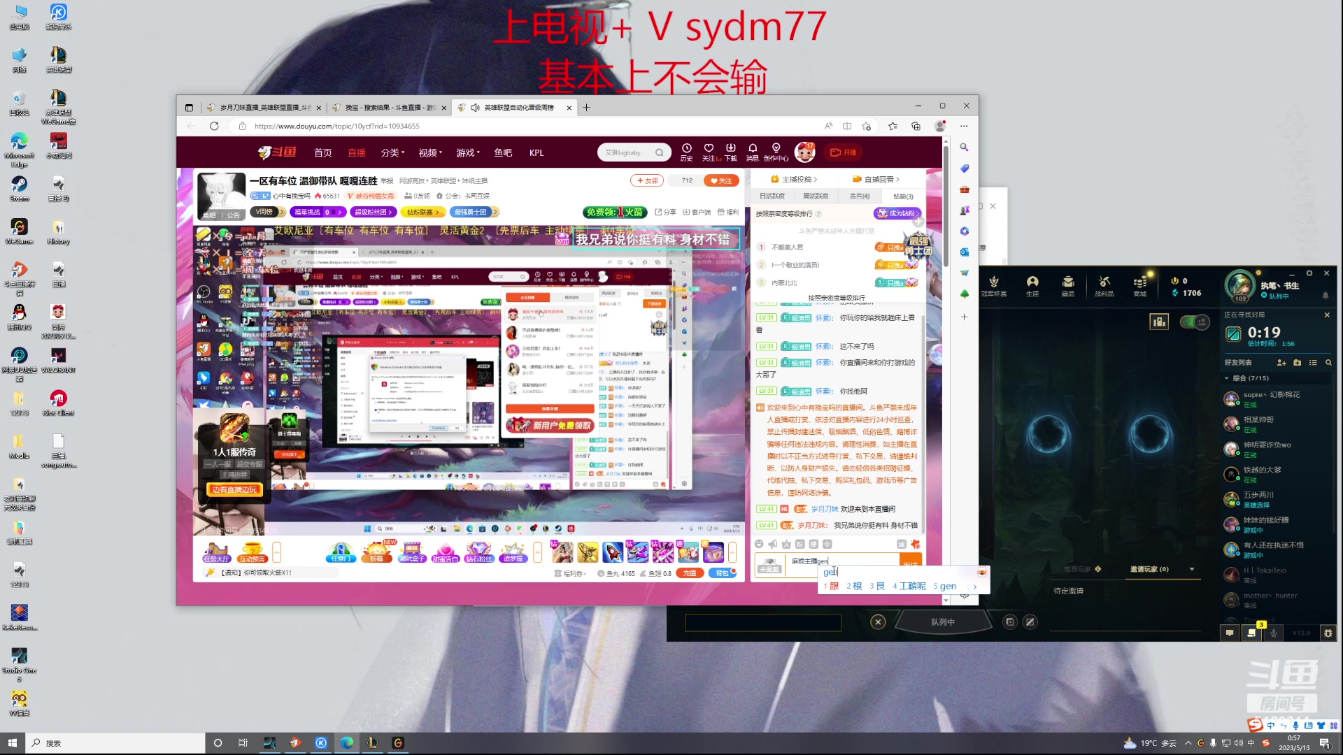The height and width of the screenshot is (755, 1343).
Task: Open the 商城 store icon in League client
Action: point(1140,286)
